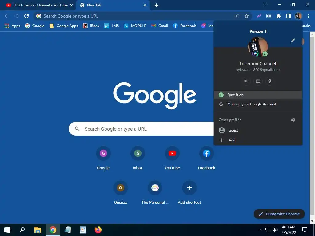Open The Personal... shortcut tile
The image size is (315, 236).
(155, 193)
